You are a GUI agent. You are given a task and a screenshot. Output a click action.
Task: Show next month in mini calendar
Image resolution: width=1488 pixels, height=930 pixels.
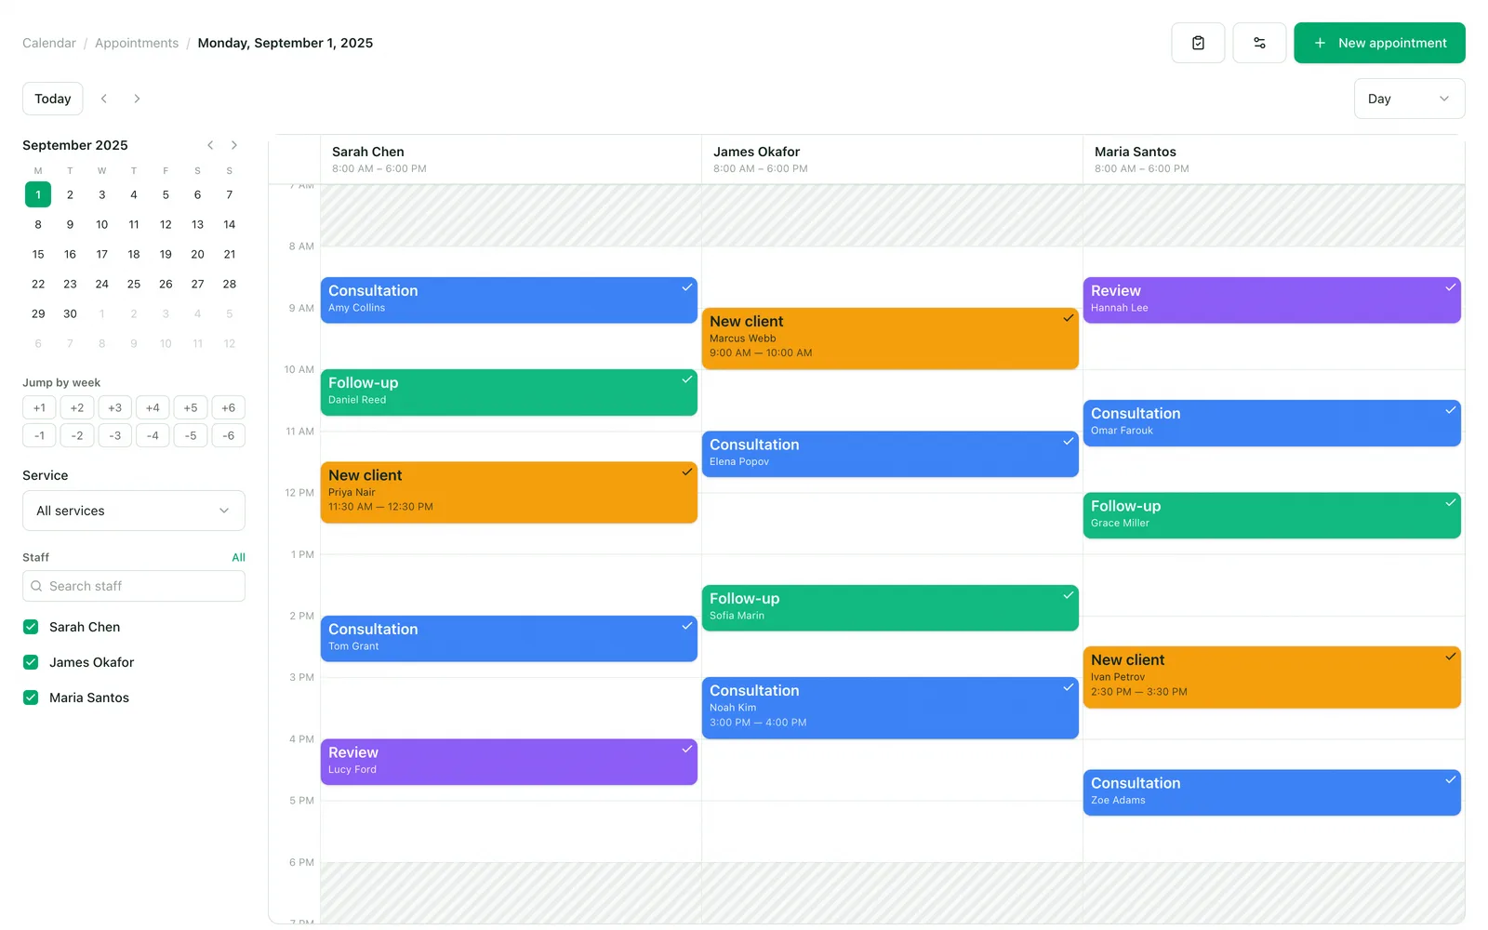234,145
